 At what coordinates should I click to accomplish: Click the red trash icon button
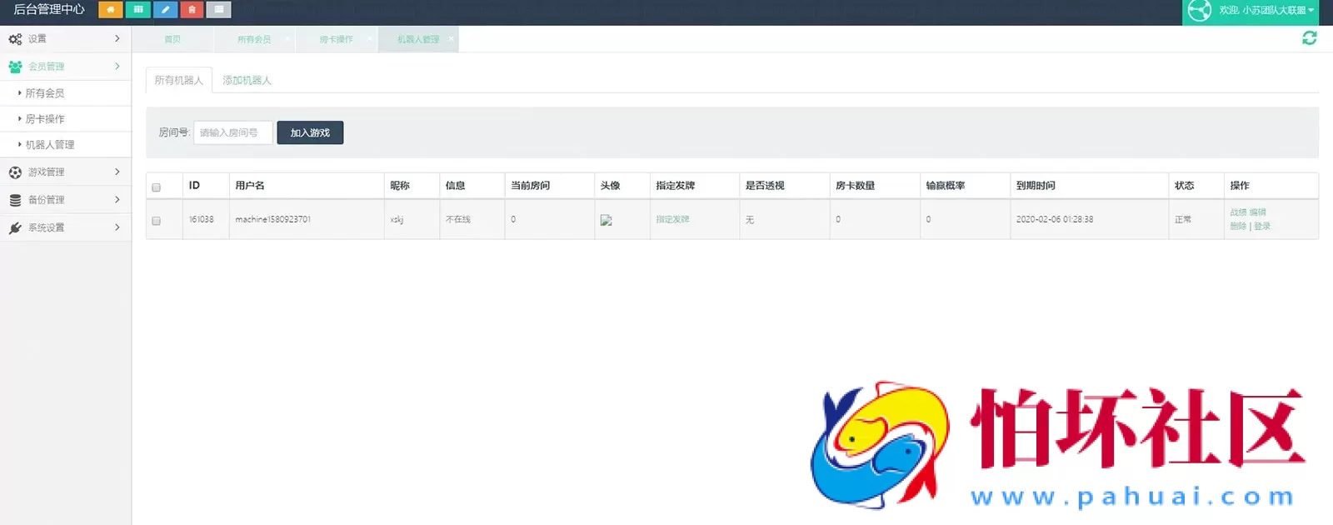(x=192, y=10)
